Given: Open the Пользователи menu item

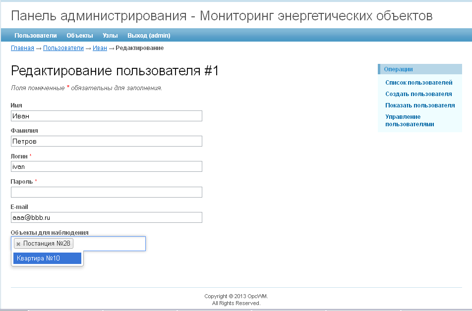Looking at the screenshot, I should 36,36.
